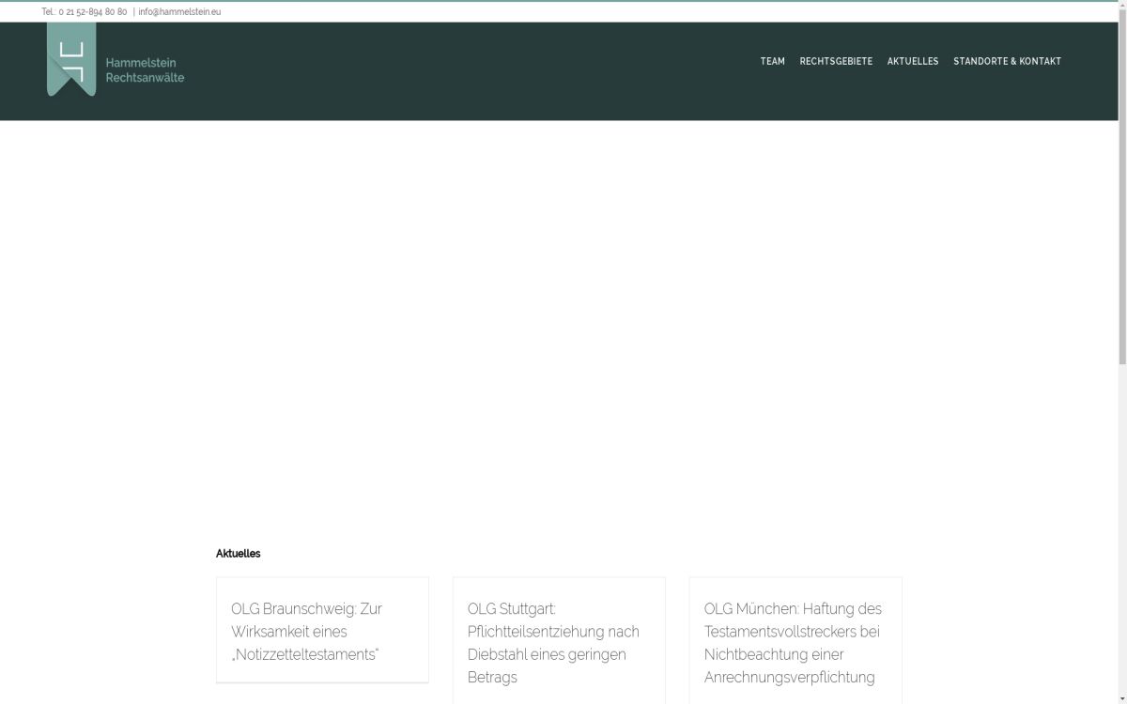Navigate to the AKTUELLES menu item

click(913, 61)
